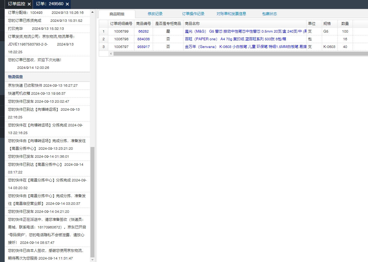Click the 已到达【向塘转运场】 logistics row
The height and width of the screenshot is (262, 368).
coord(47,113)
